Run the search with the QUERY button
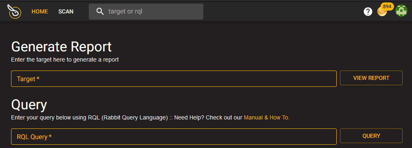 click(x=371, y=136)
